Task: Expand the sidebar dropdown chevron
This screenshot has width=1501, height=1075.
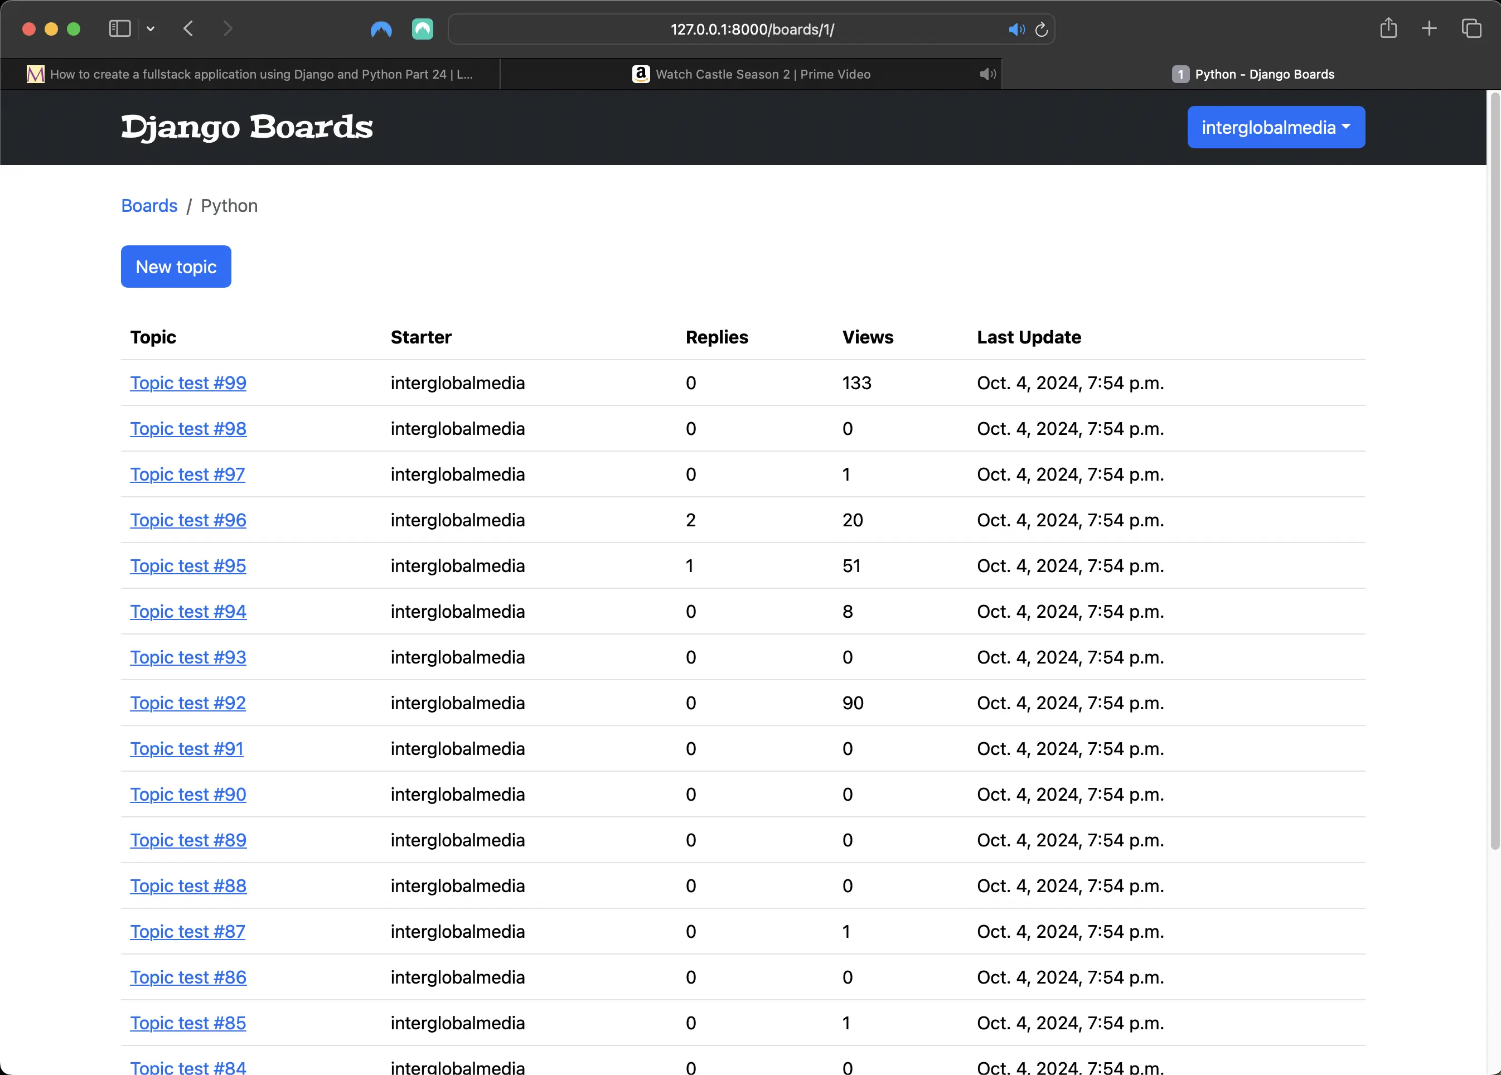Action: tap(151, 29)
